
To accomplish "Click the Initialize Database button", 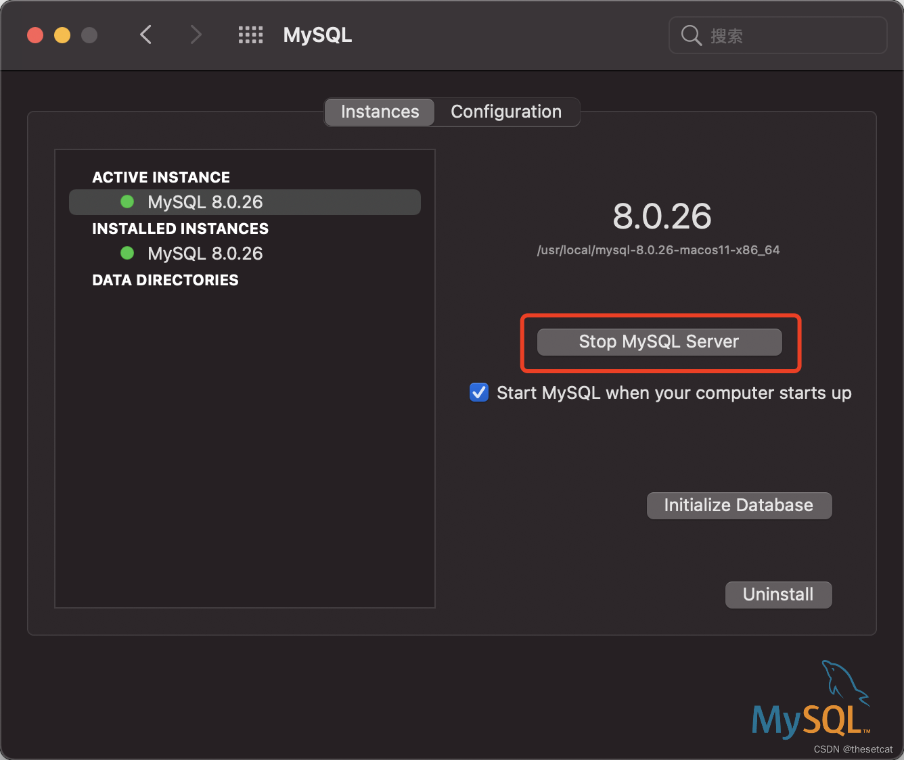I will (x=739, y=505).
